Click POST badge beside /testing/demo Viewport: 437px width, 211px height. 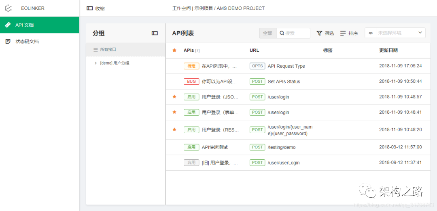click(x=257, y=147)
